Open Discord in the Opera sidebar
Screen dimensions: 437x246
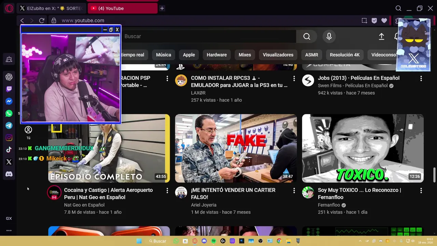(9, 174)
